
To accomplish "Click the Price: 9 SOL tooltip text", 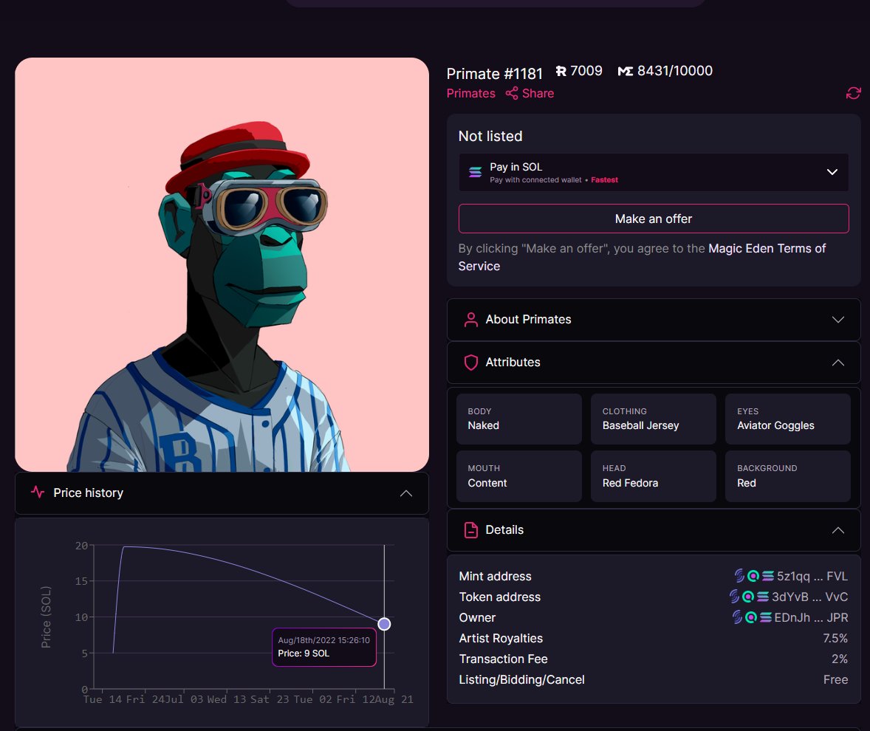I will point(304,653).
